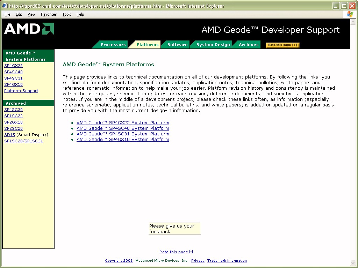358x268 pixels.
Task: Click the Windows flag logo in menu bar
Action: tap(350, 14)
